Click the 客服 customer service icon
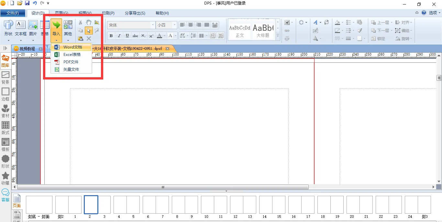This screenshot has height=222, width=442. point(5,195)
